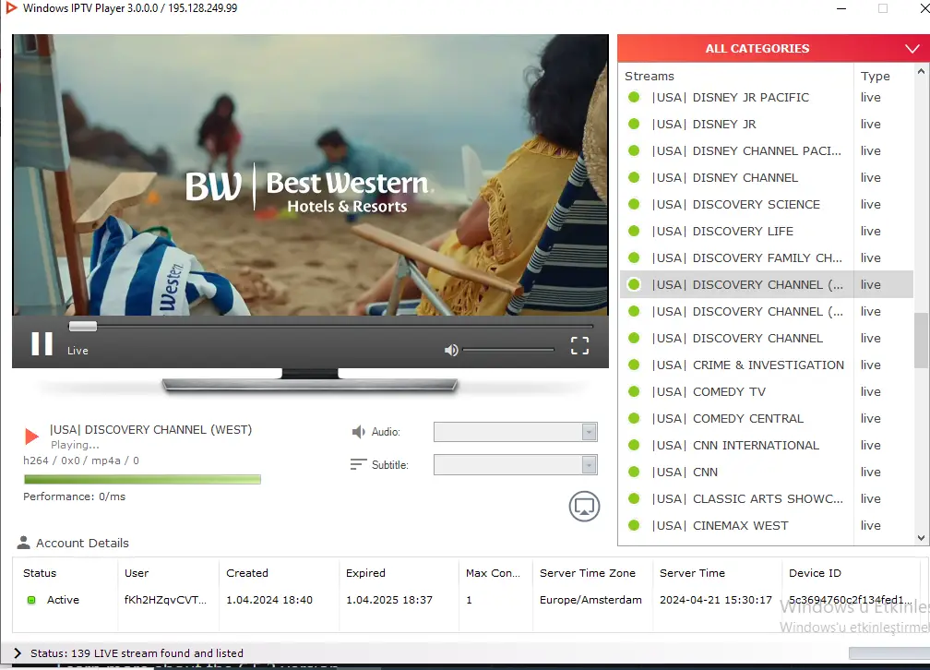Play the COMEDY CENTRAL stream
Image resolution: width=930 pixels, height=670 pixels.
click(x=767, y=418)
